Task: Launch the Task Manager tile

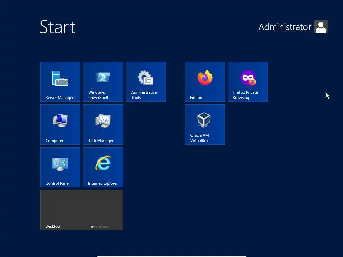Action: point(103,124)
